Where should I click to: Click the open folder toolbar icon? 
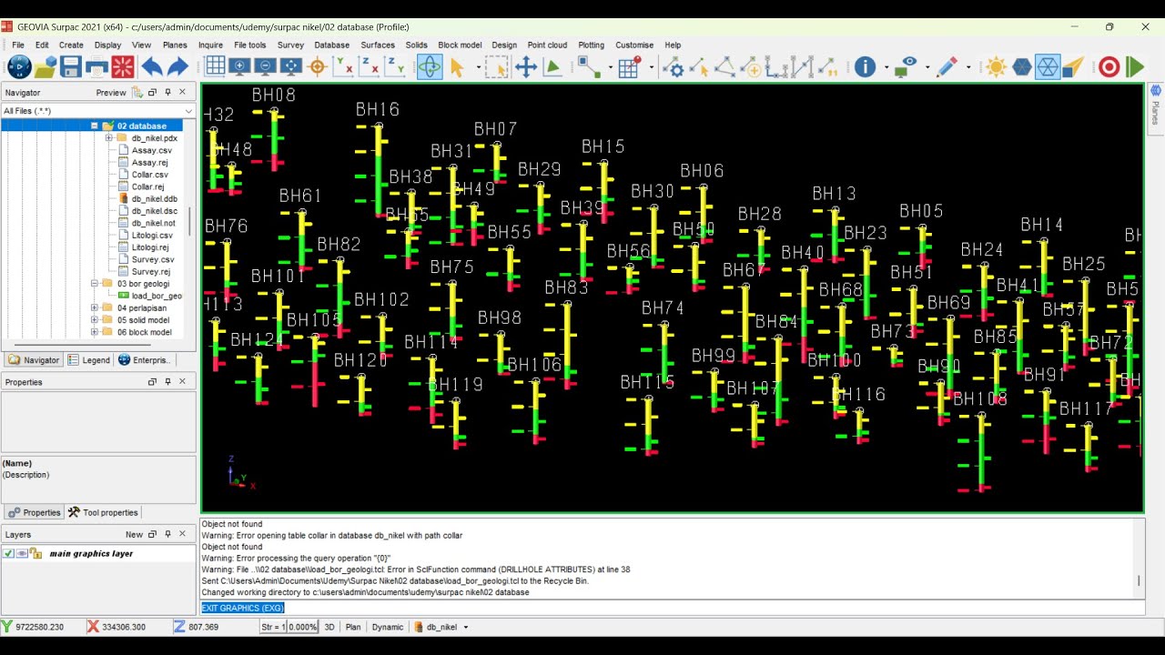coord(46,66)
